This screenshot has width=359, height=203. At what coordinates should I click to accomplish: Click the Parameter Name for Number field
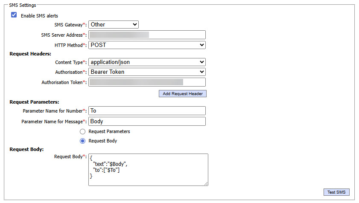(x=147, y=111)
